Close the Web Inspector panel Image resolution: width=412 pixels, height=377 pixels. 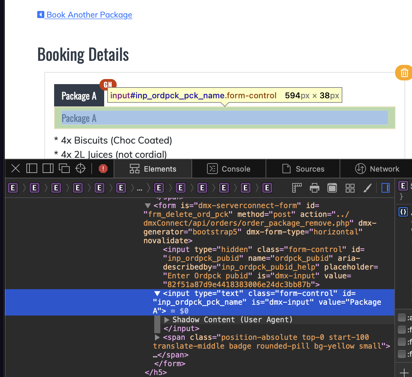pos(16,168)
